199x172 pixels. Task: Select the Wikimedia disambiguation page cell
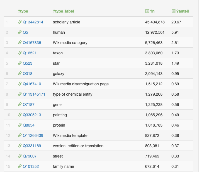click(81, 84)
